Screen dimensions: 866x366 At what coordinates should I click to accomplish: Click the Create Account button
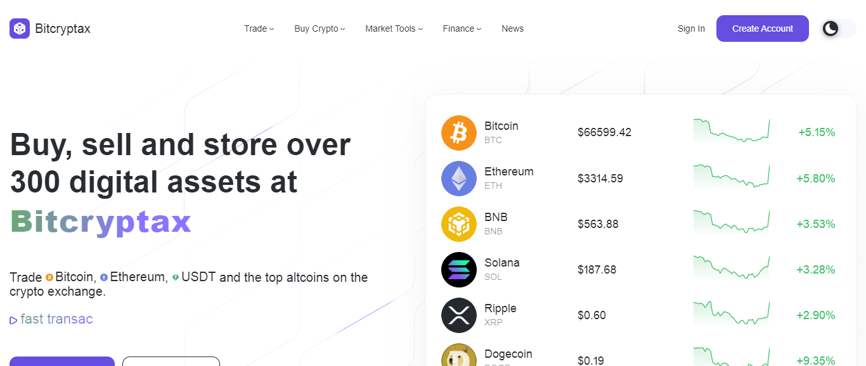coord(762,28)
